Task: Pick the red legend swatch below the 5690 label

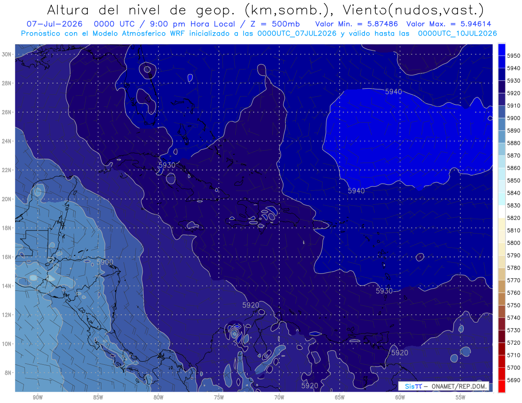Action: coord(502,386)
